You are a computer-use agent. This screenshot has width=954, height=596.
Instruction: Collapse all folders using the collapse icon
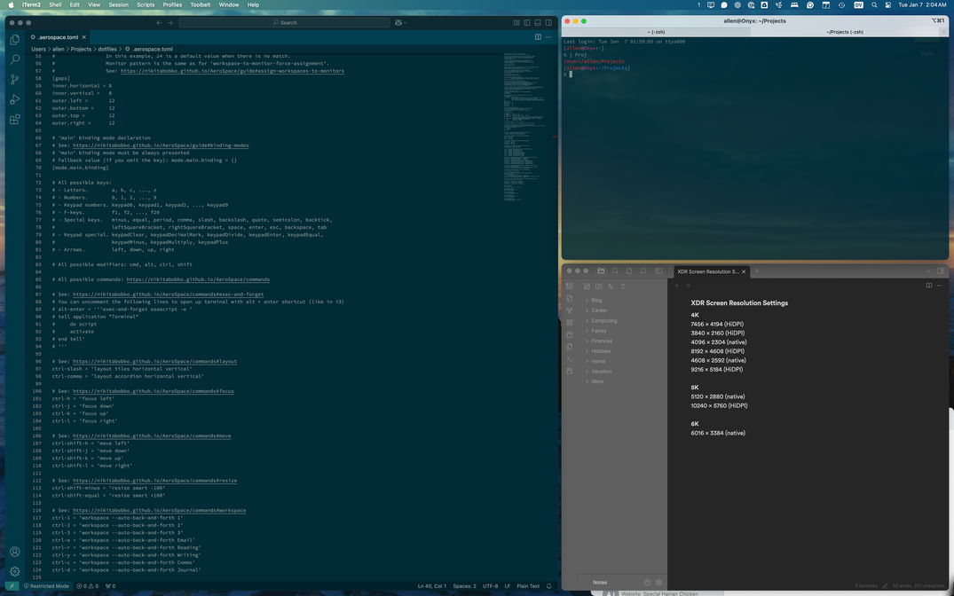point(623,286)
